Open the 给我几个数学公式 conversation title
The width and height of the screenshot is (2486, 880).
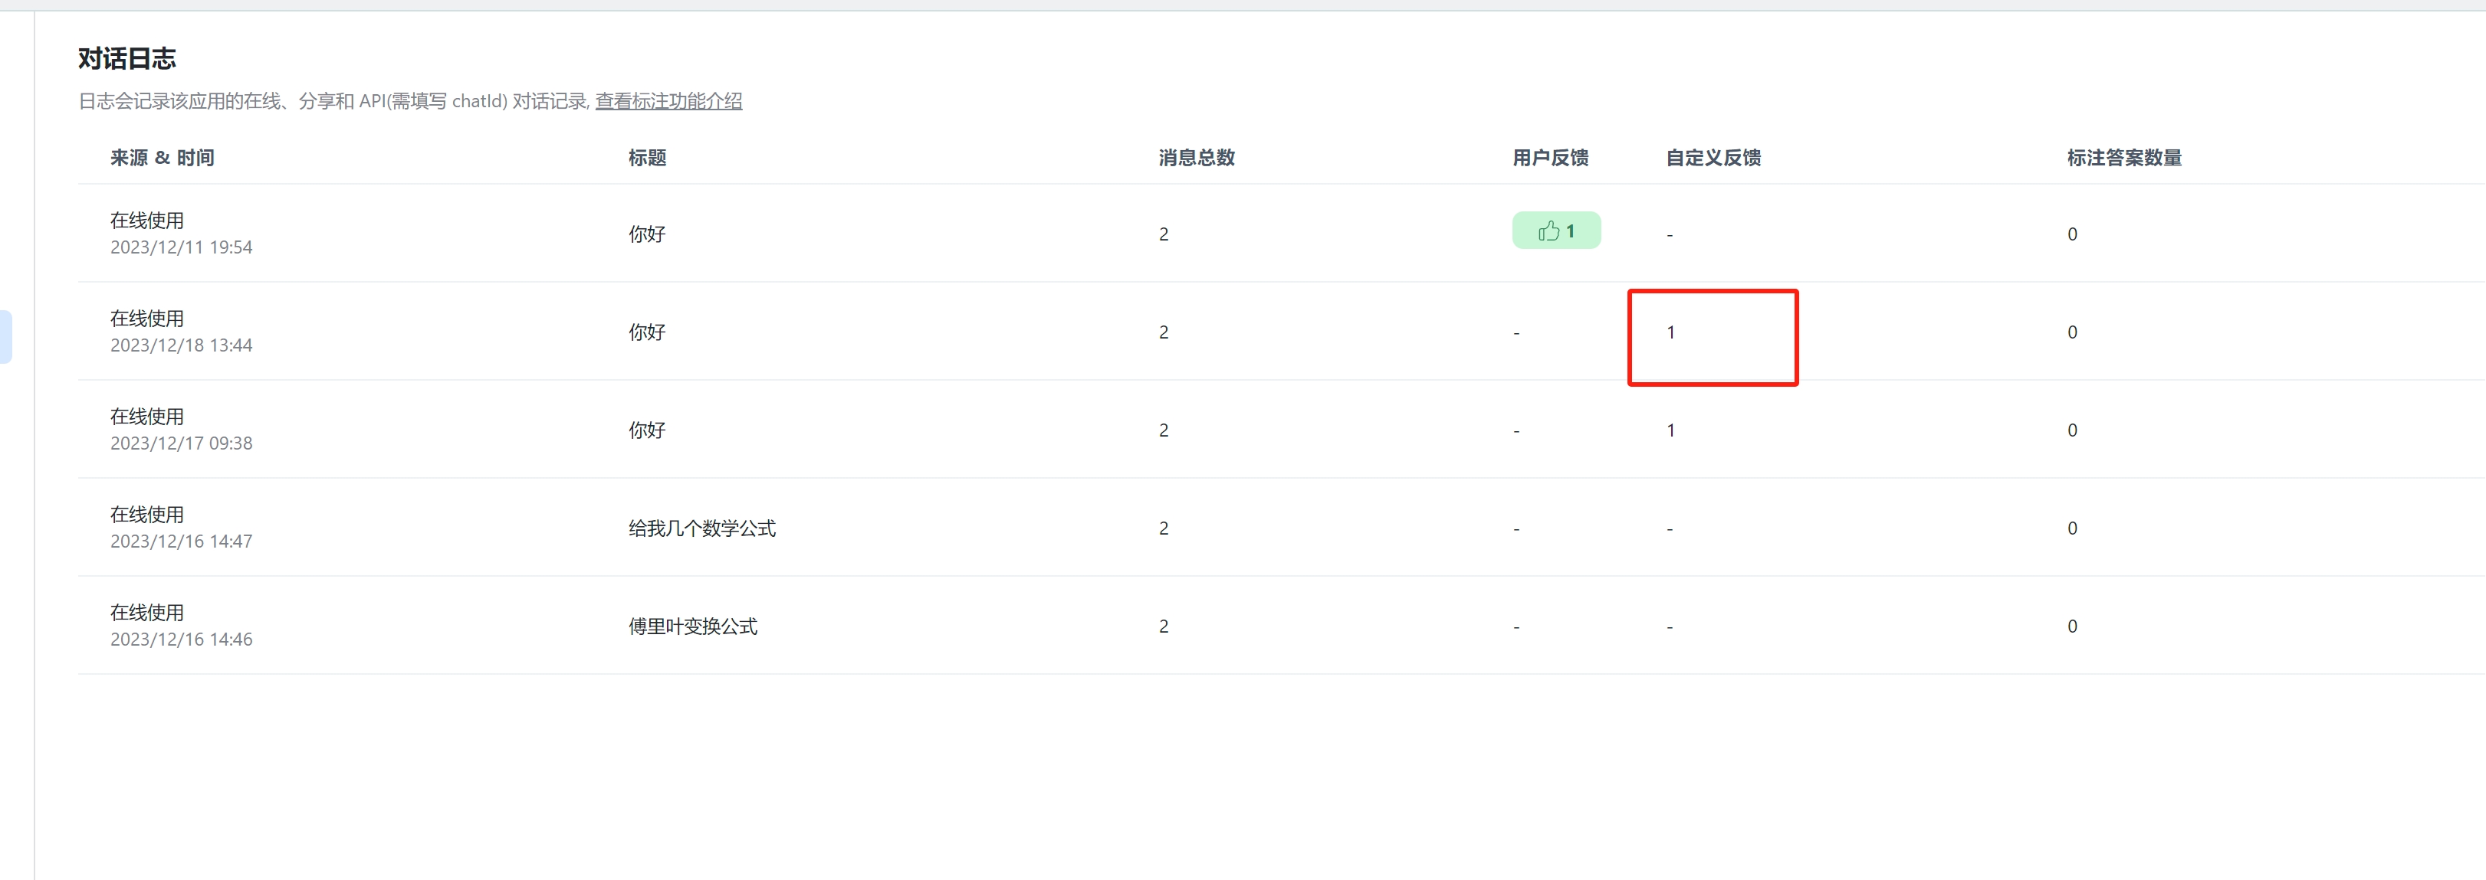pos(701,528)
